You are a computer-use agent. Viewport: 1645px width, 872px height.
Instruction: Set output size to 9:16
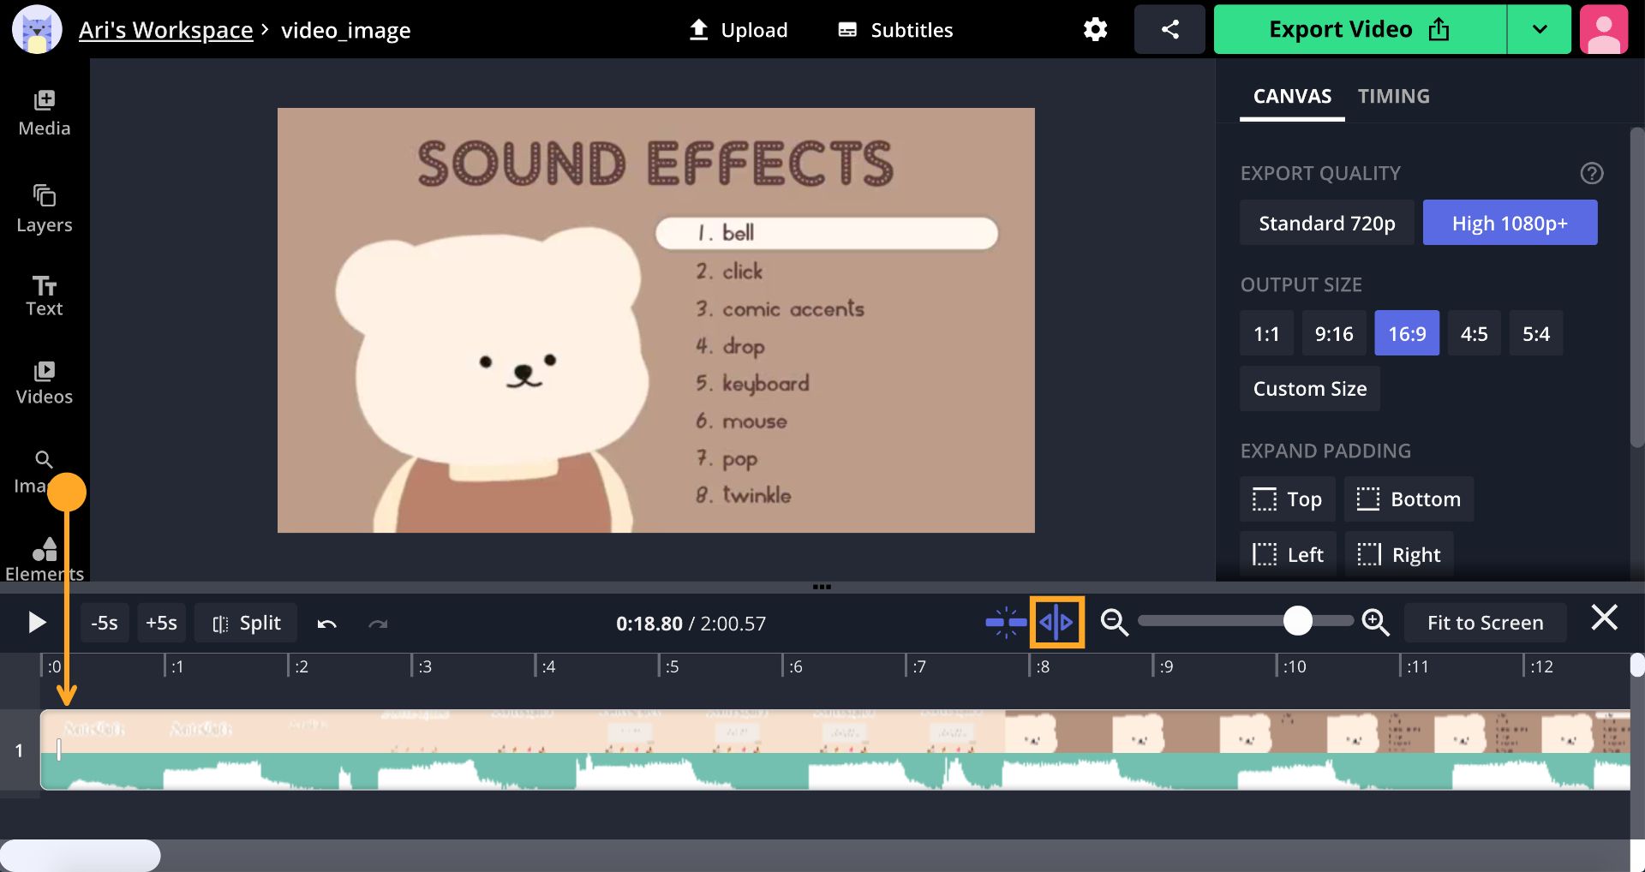[1334, 333]
